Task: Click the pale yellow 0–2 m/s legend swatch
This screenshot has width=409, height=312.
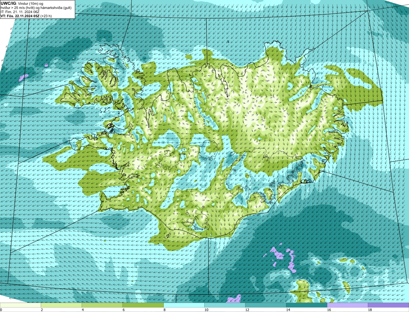Action: [20, 305]
